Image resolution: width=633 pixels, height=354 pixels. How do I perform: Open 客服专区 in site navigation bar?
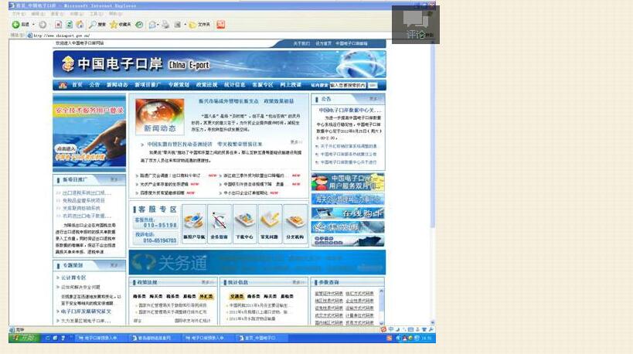(x=263, y=85)
